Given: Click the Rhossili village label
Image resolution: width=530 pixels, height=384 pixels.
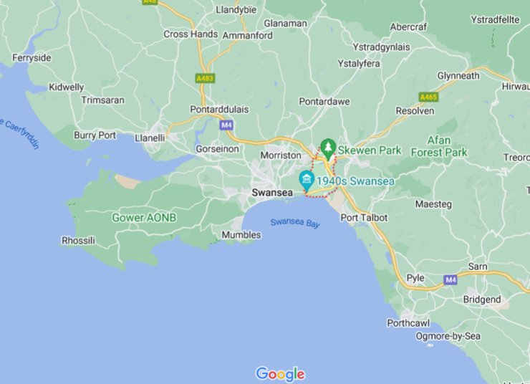Looking at the screenshot, I should tap(78, 241).
